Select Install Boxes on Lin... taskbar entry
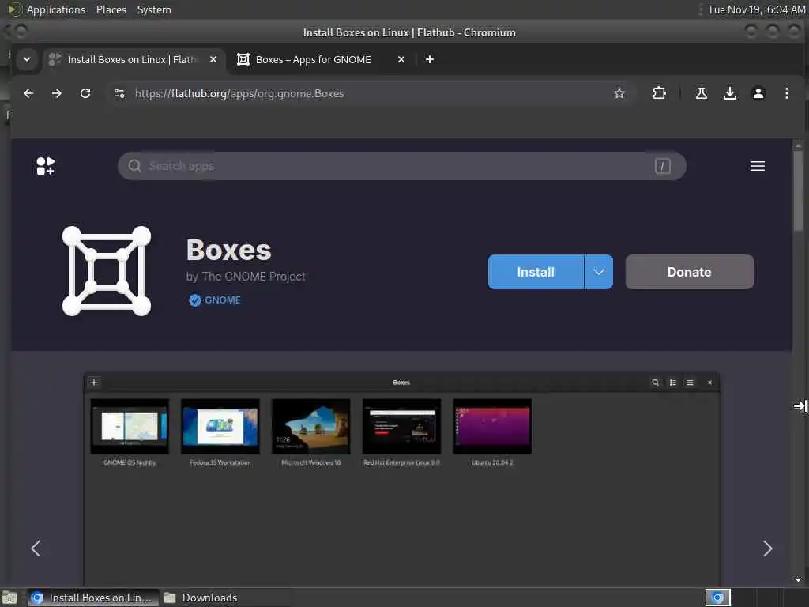 click(93, 598)
